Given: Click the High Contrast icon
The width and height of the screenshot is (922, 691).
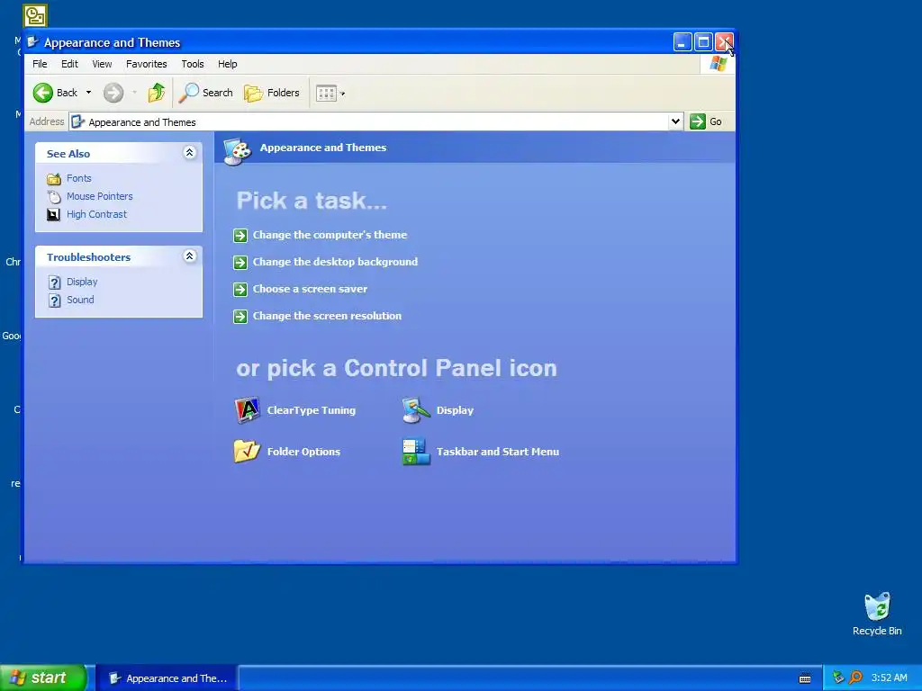Looking at the screenshot, I should [x=53, y=214].
